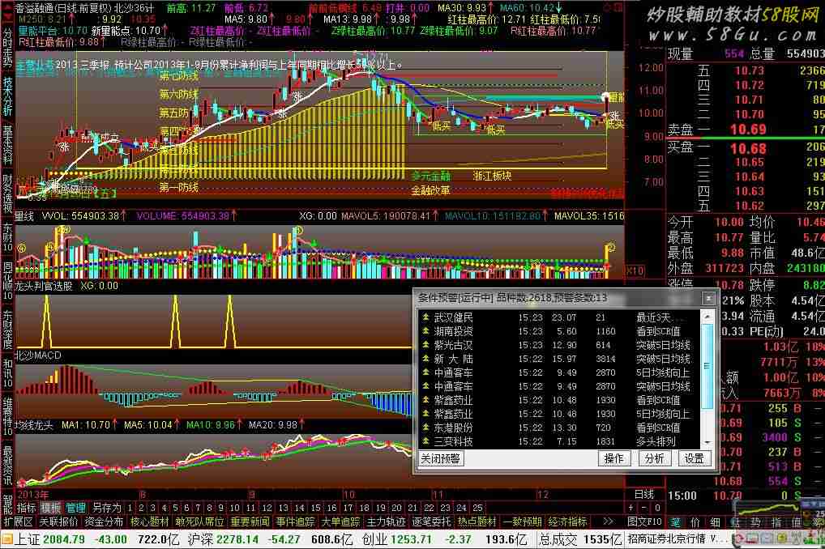Open the 经济指标 tab

[567, 521]
